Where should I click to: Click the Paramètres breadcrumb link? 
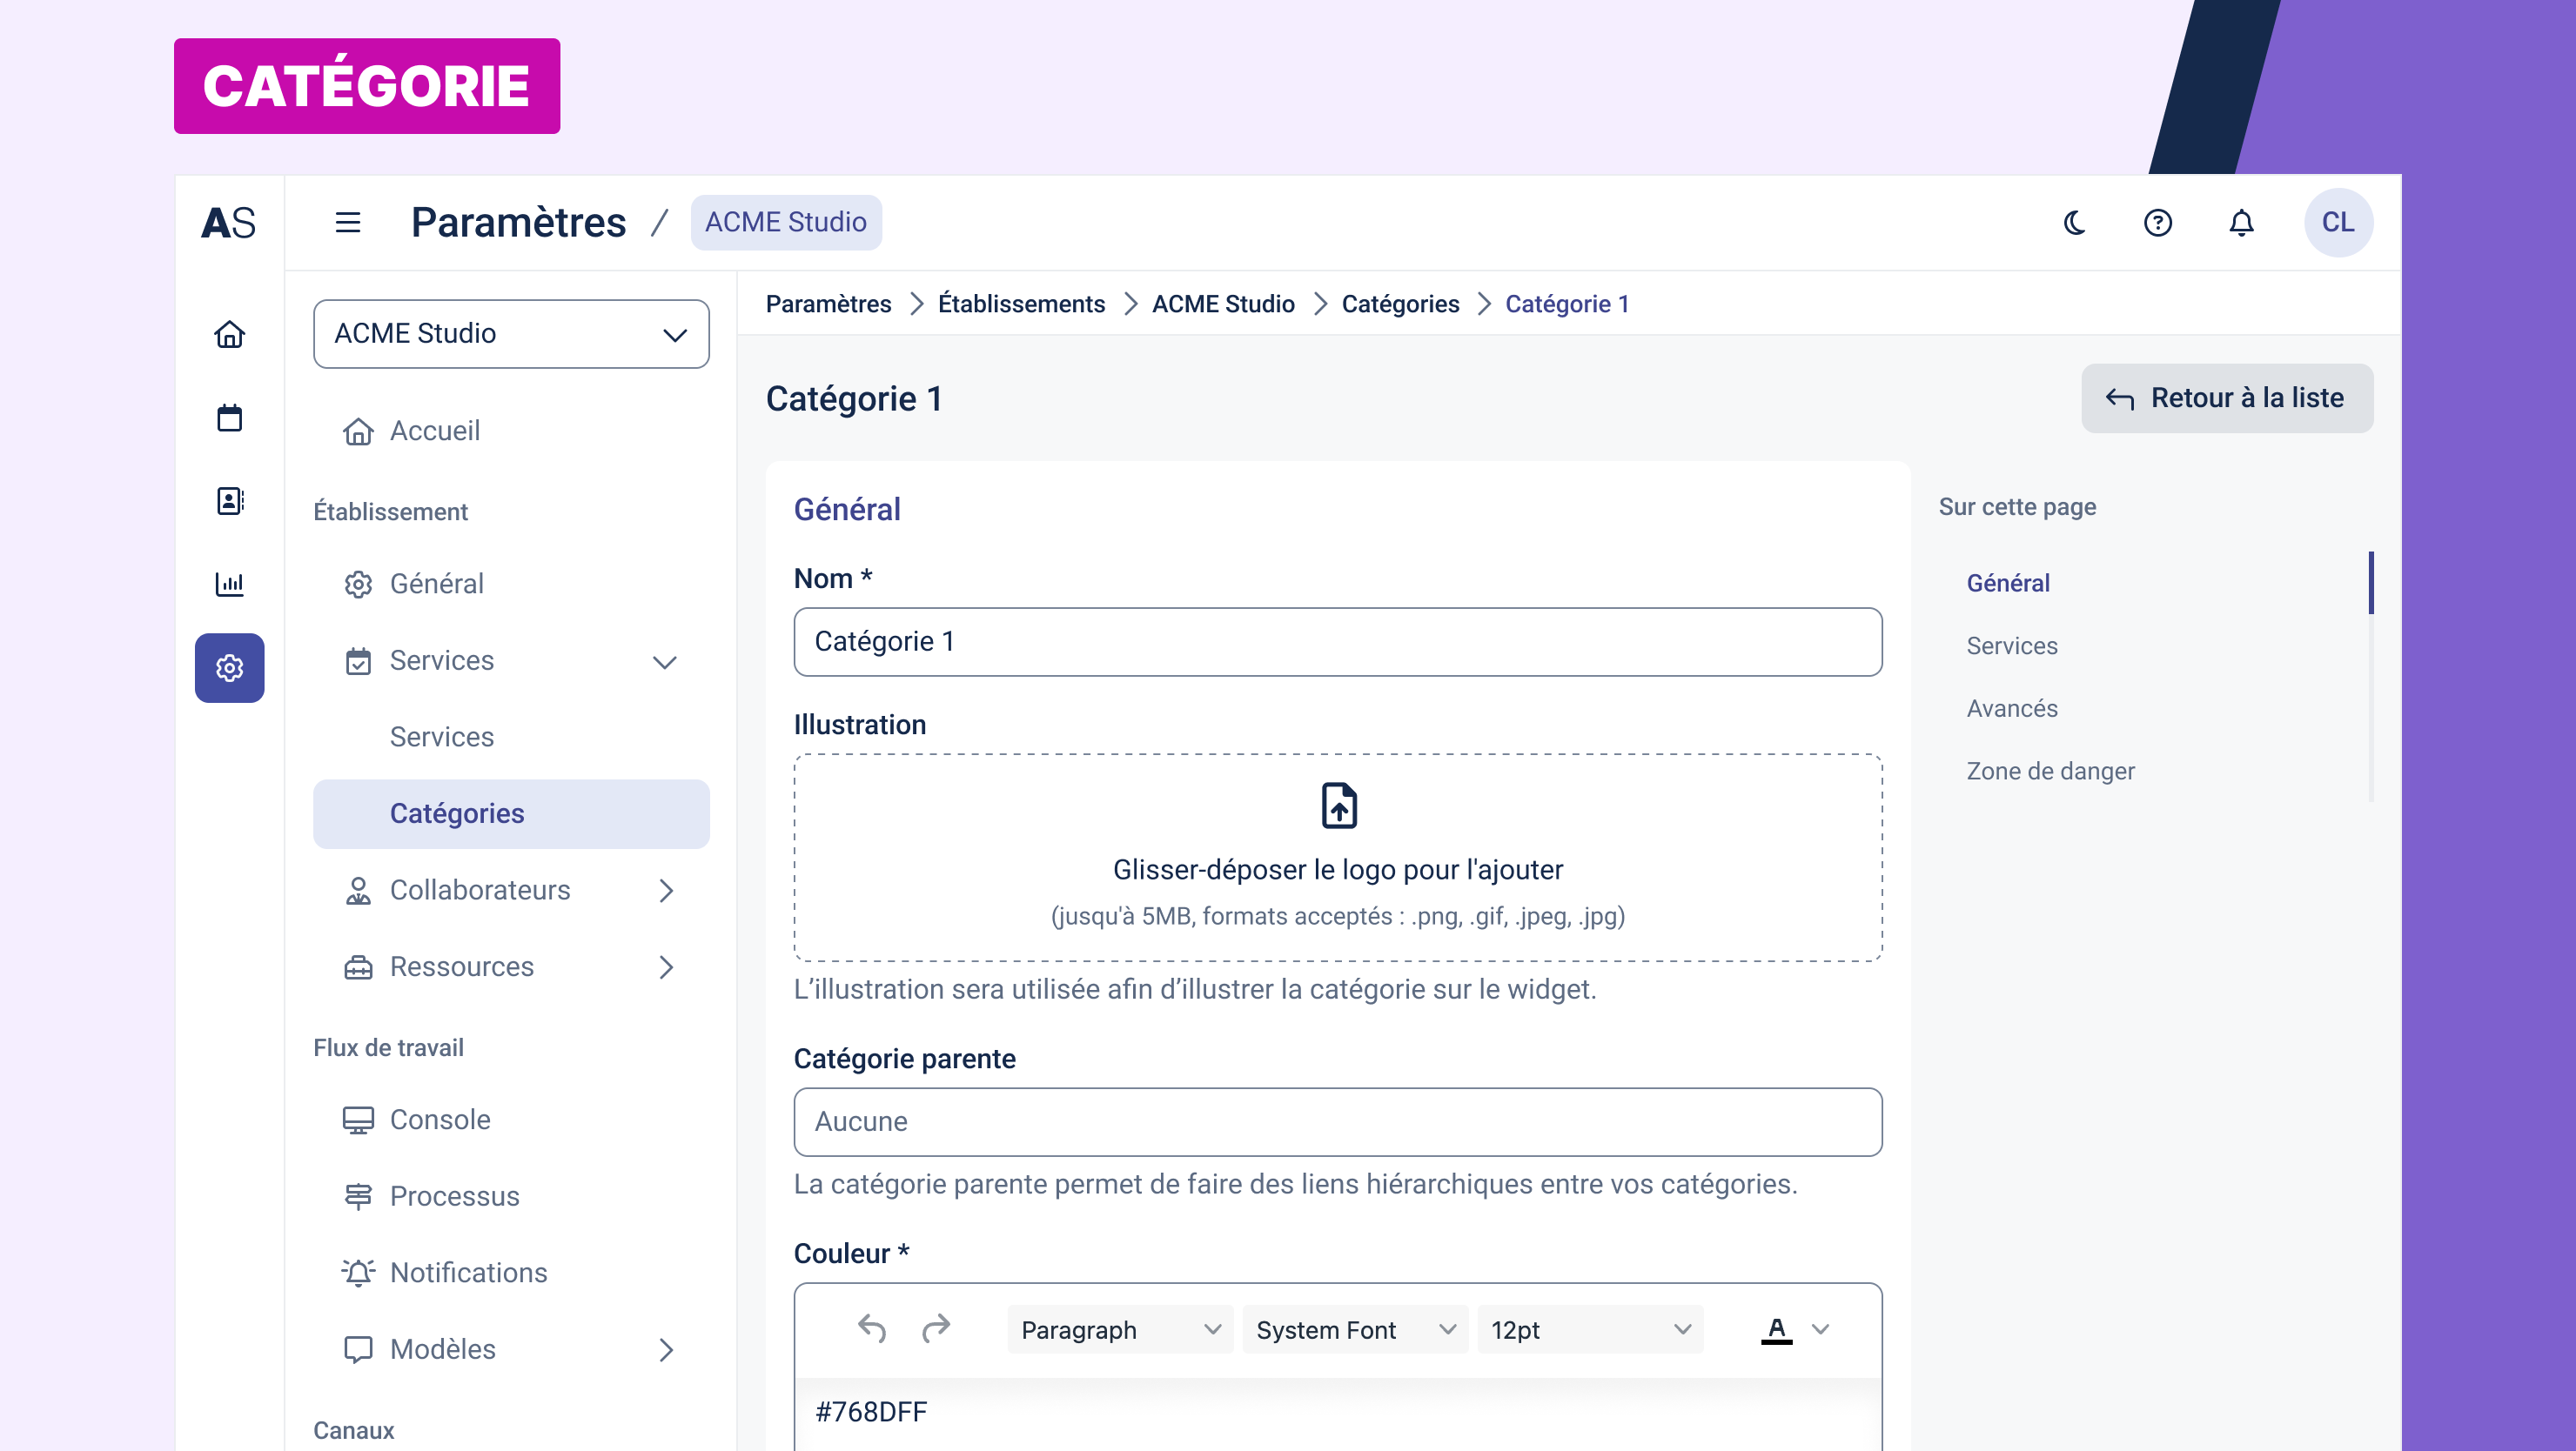coord(828,304)
